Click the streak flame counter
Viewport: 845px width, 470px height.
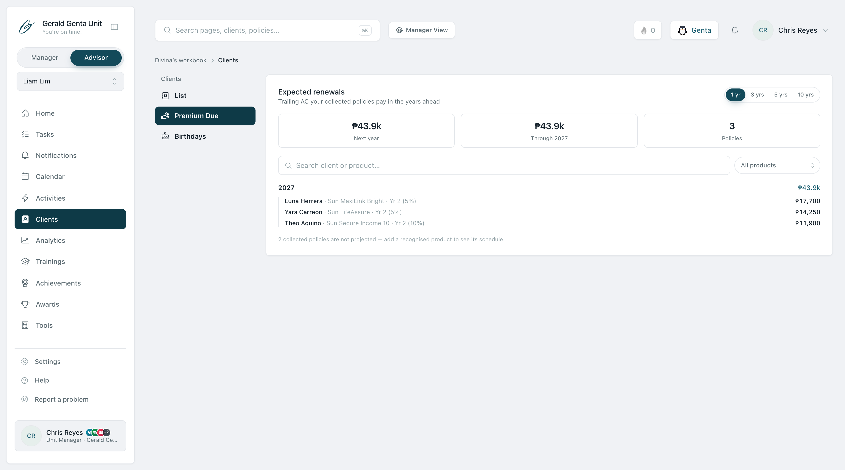(648, 30)
